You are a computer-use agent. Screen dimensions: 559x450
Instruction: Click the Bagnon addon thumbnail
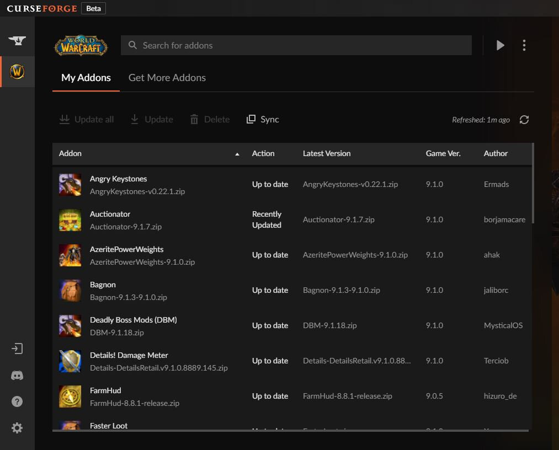70,291
